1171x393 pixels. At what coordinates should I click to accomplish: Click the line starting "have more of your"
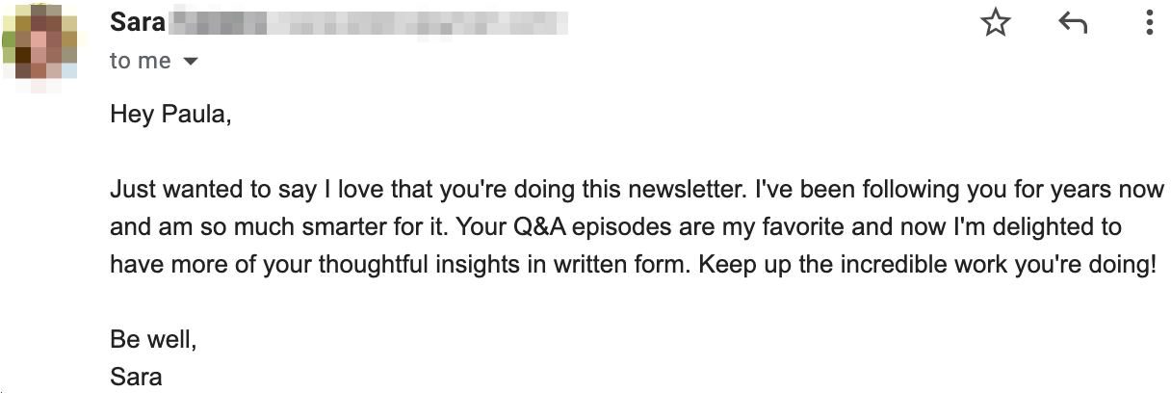pyautogui.click(x=631, y=265)
